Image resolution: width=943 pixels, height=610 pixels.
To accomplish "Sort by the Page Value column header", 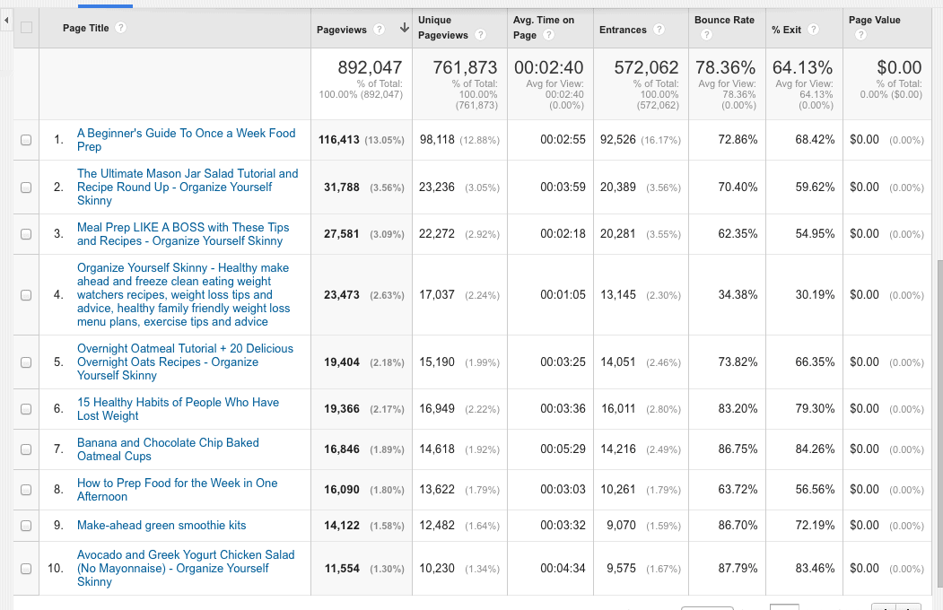I will [x=875, y=20].
